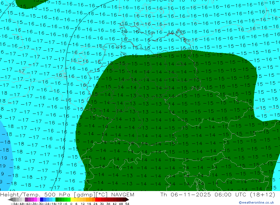280x205 pixels.
Task: Click the dark maroon right arrow end of legend
Action: [127, 199]
